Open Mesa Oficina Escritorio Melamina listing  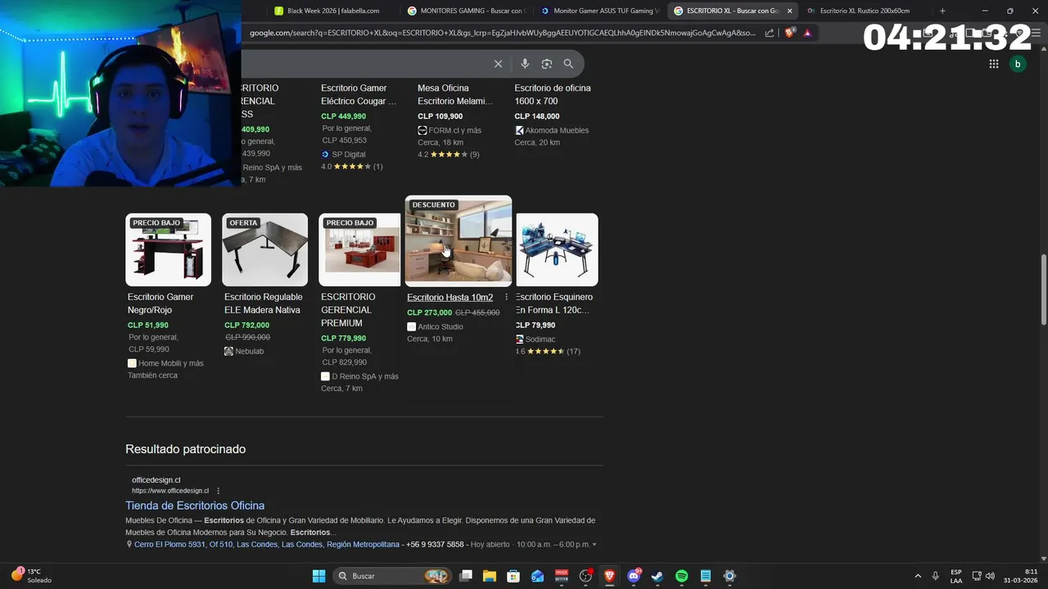455,94
